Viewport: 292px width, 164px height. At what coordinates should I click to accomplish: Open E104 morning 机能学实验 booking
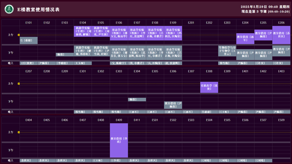tap(83, 32)
